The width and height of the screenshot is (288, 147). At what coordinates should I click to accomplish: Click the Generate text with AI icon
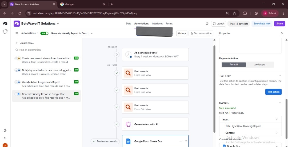(128, 124)
